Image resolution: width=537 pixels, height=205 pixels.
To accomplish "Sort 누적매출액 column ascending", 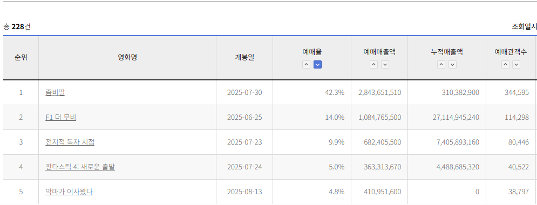I will tap(441, 64).
